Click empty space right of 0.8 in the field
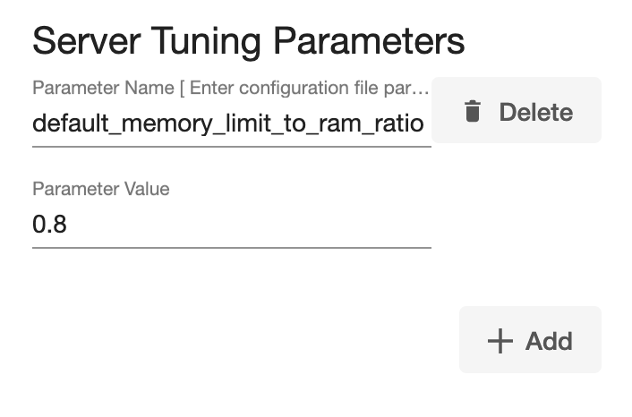 [x=251, y=223]
